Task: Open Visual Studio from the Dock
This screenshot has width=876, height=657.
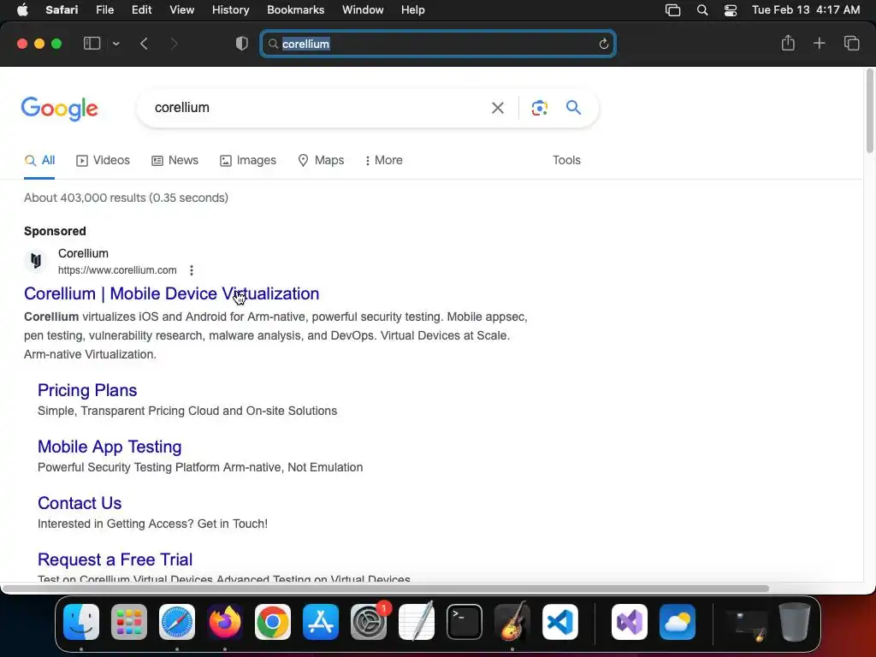Action: 630,622
